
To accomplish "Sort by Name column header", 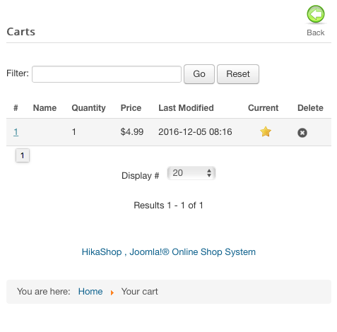I will 45,108.
